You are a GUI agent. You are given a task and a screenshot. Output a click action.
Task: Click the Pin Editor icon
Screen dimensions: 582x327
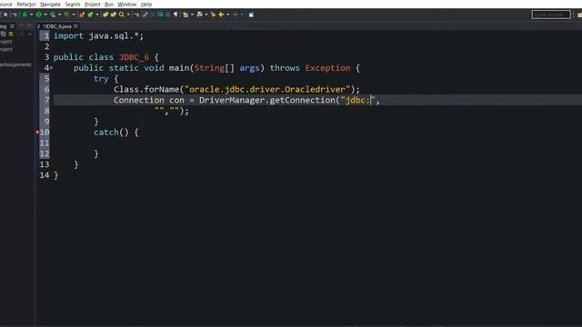[251, 15]
